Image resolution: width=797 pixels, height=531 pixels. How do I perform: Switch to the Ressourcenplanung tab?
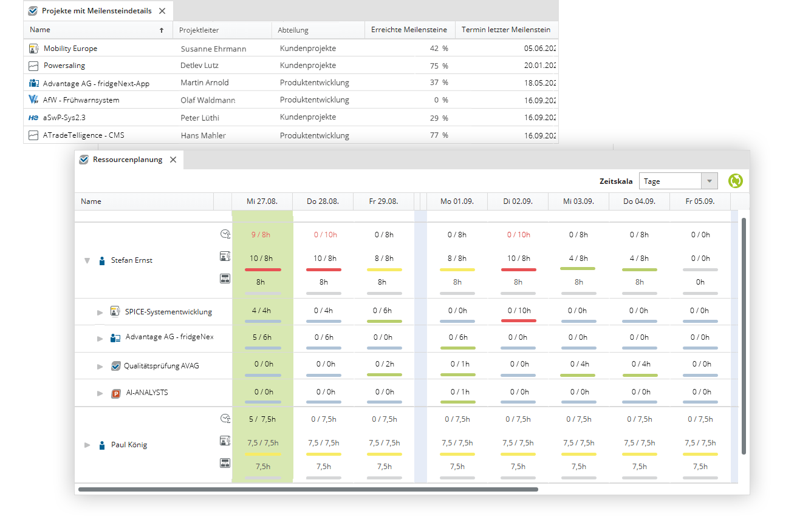[127, 160]
